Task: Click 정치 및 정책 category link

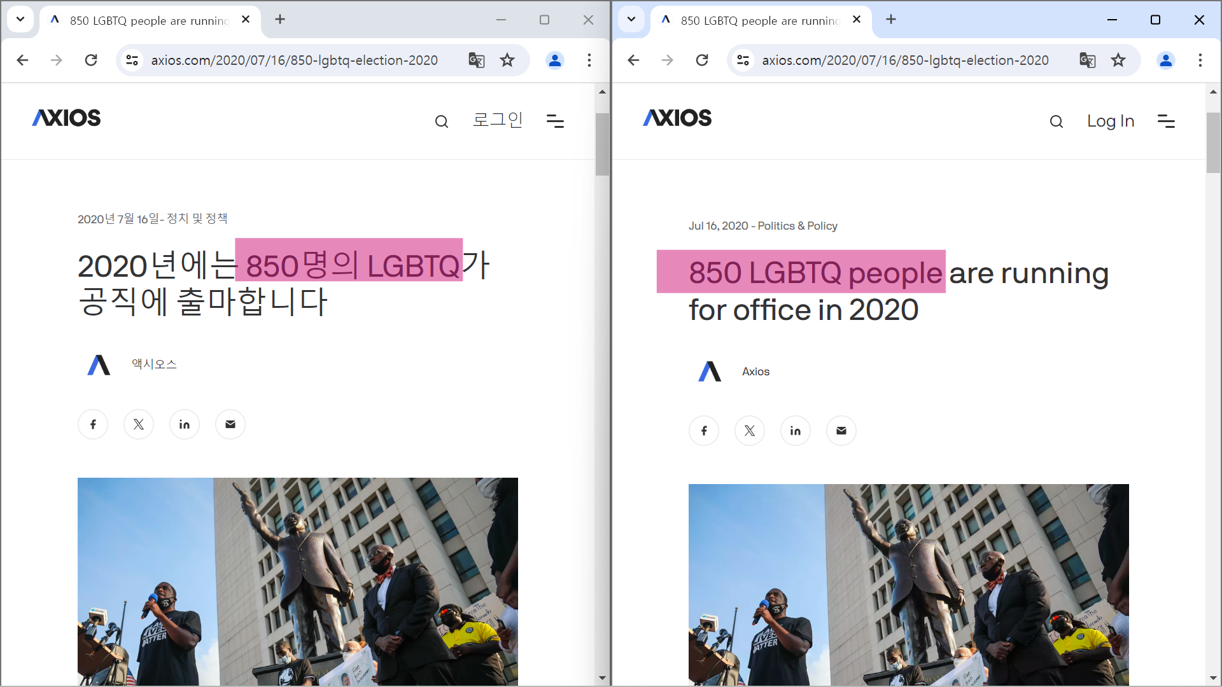Action: (197, 219)
